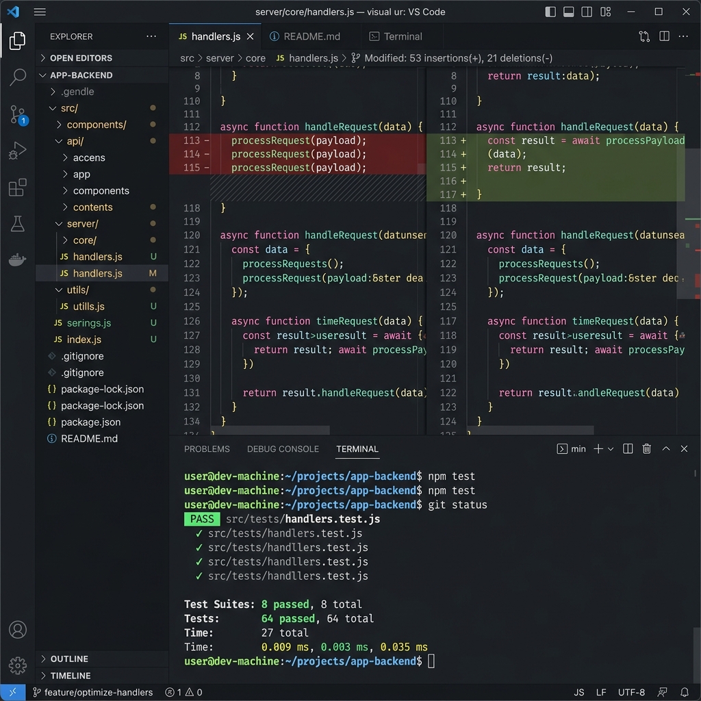Toggle secondary side bar layout icon
The image size is (701, 701).
(587, 12)
